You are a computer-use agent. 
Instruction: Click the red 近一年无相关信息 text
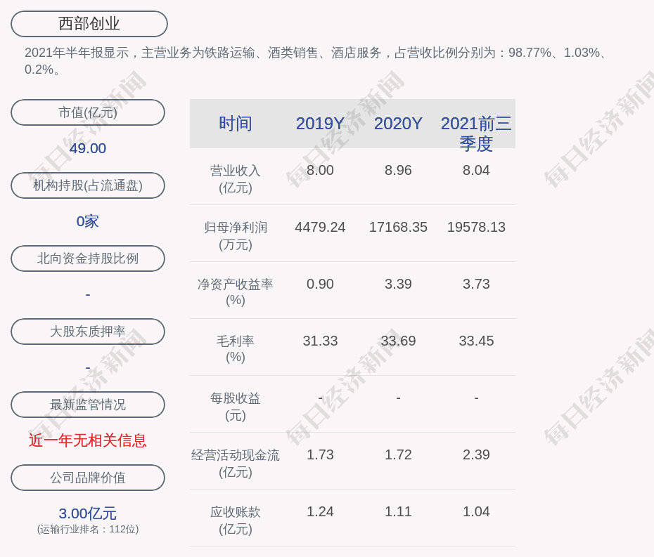pos(88,440)
